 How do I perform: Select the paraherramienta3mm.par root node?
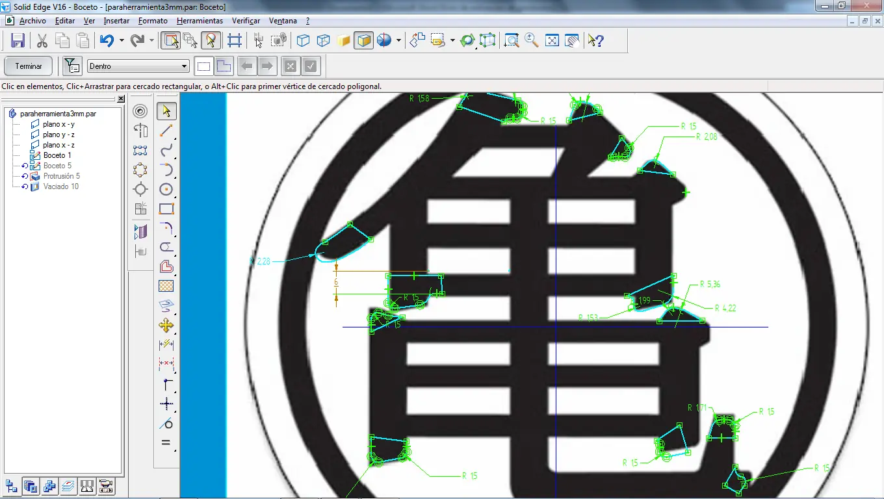[58, 114]
